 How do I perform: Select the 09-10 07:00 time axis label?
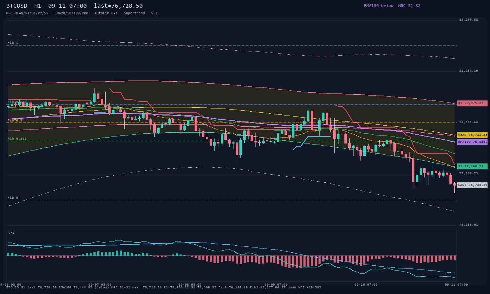click(x=366, y=285)
